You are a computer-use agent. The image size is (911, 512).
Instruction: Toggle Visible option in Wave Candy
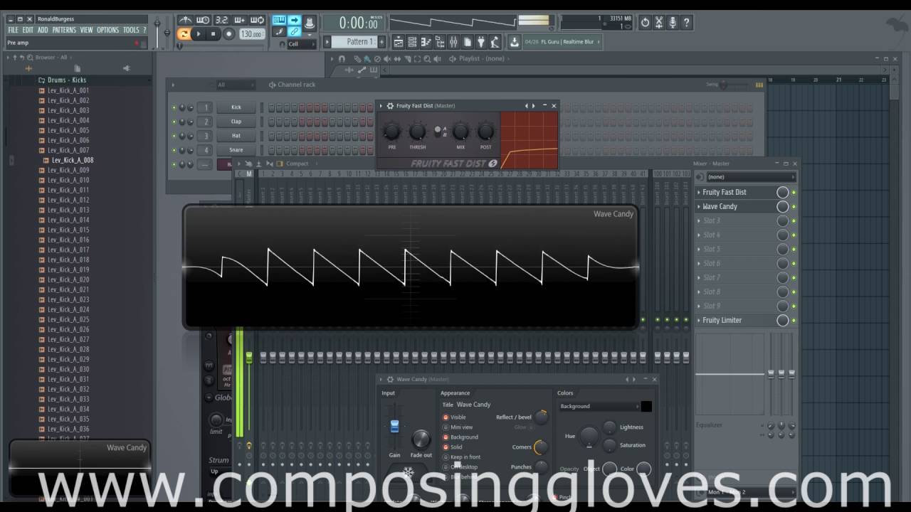[x=446, y=417]
